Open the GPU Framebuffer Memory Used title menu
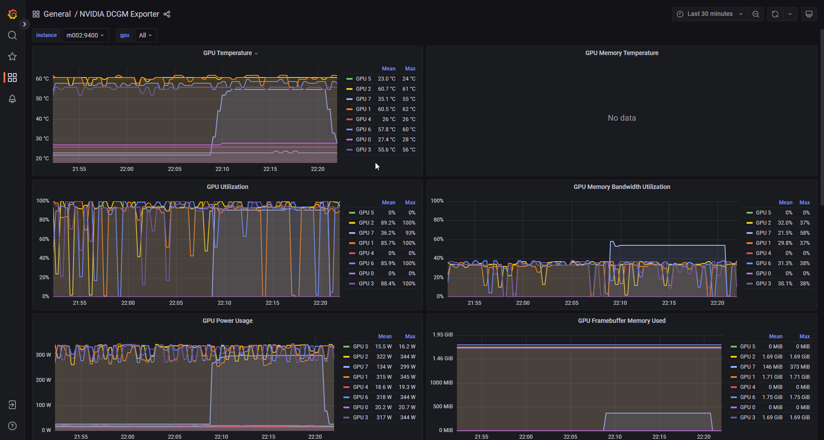This screenshot has height=440, width=824. [x=622, y=321]
